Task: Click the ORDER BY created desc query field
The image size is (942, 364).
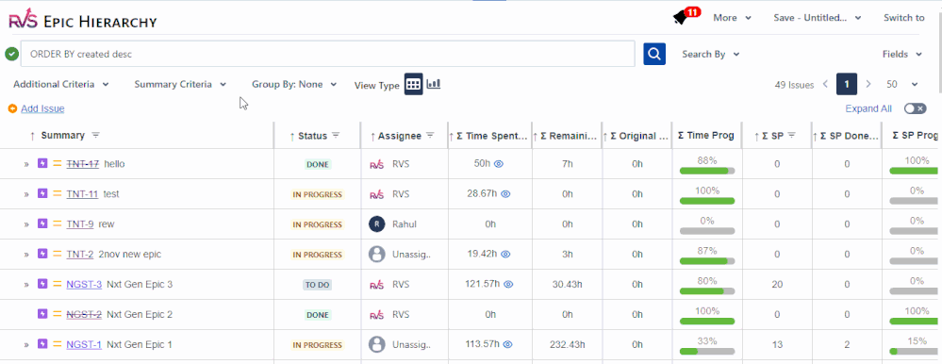Action: tap(328, 54)
